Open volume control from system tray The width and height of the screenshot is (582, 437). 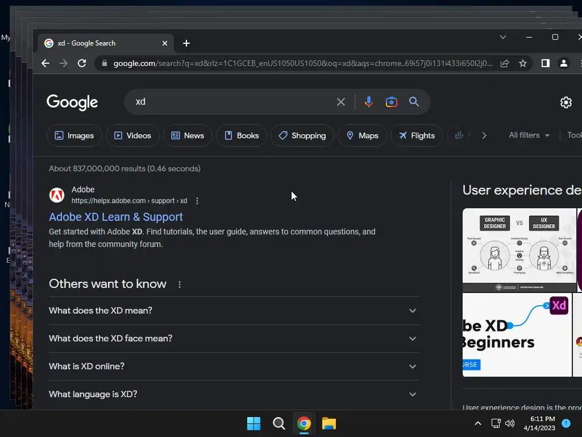click(510, 423)
